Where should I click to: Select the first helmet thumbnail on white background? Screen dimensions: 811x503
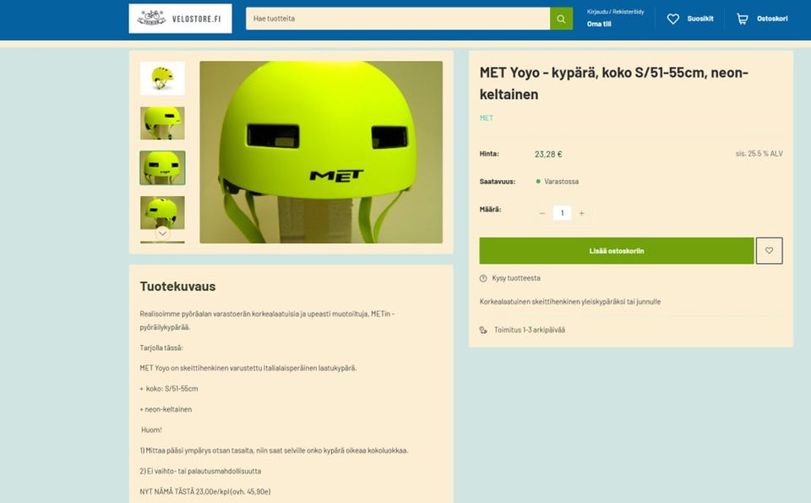tap(162, 78)
